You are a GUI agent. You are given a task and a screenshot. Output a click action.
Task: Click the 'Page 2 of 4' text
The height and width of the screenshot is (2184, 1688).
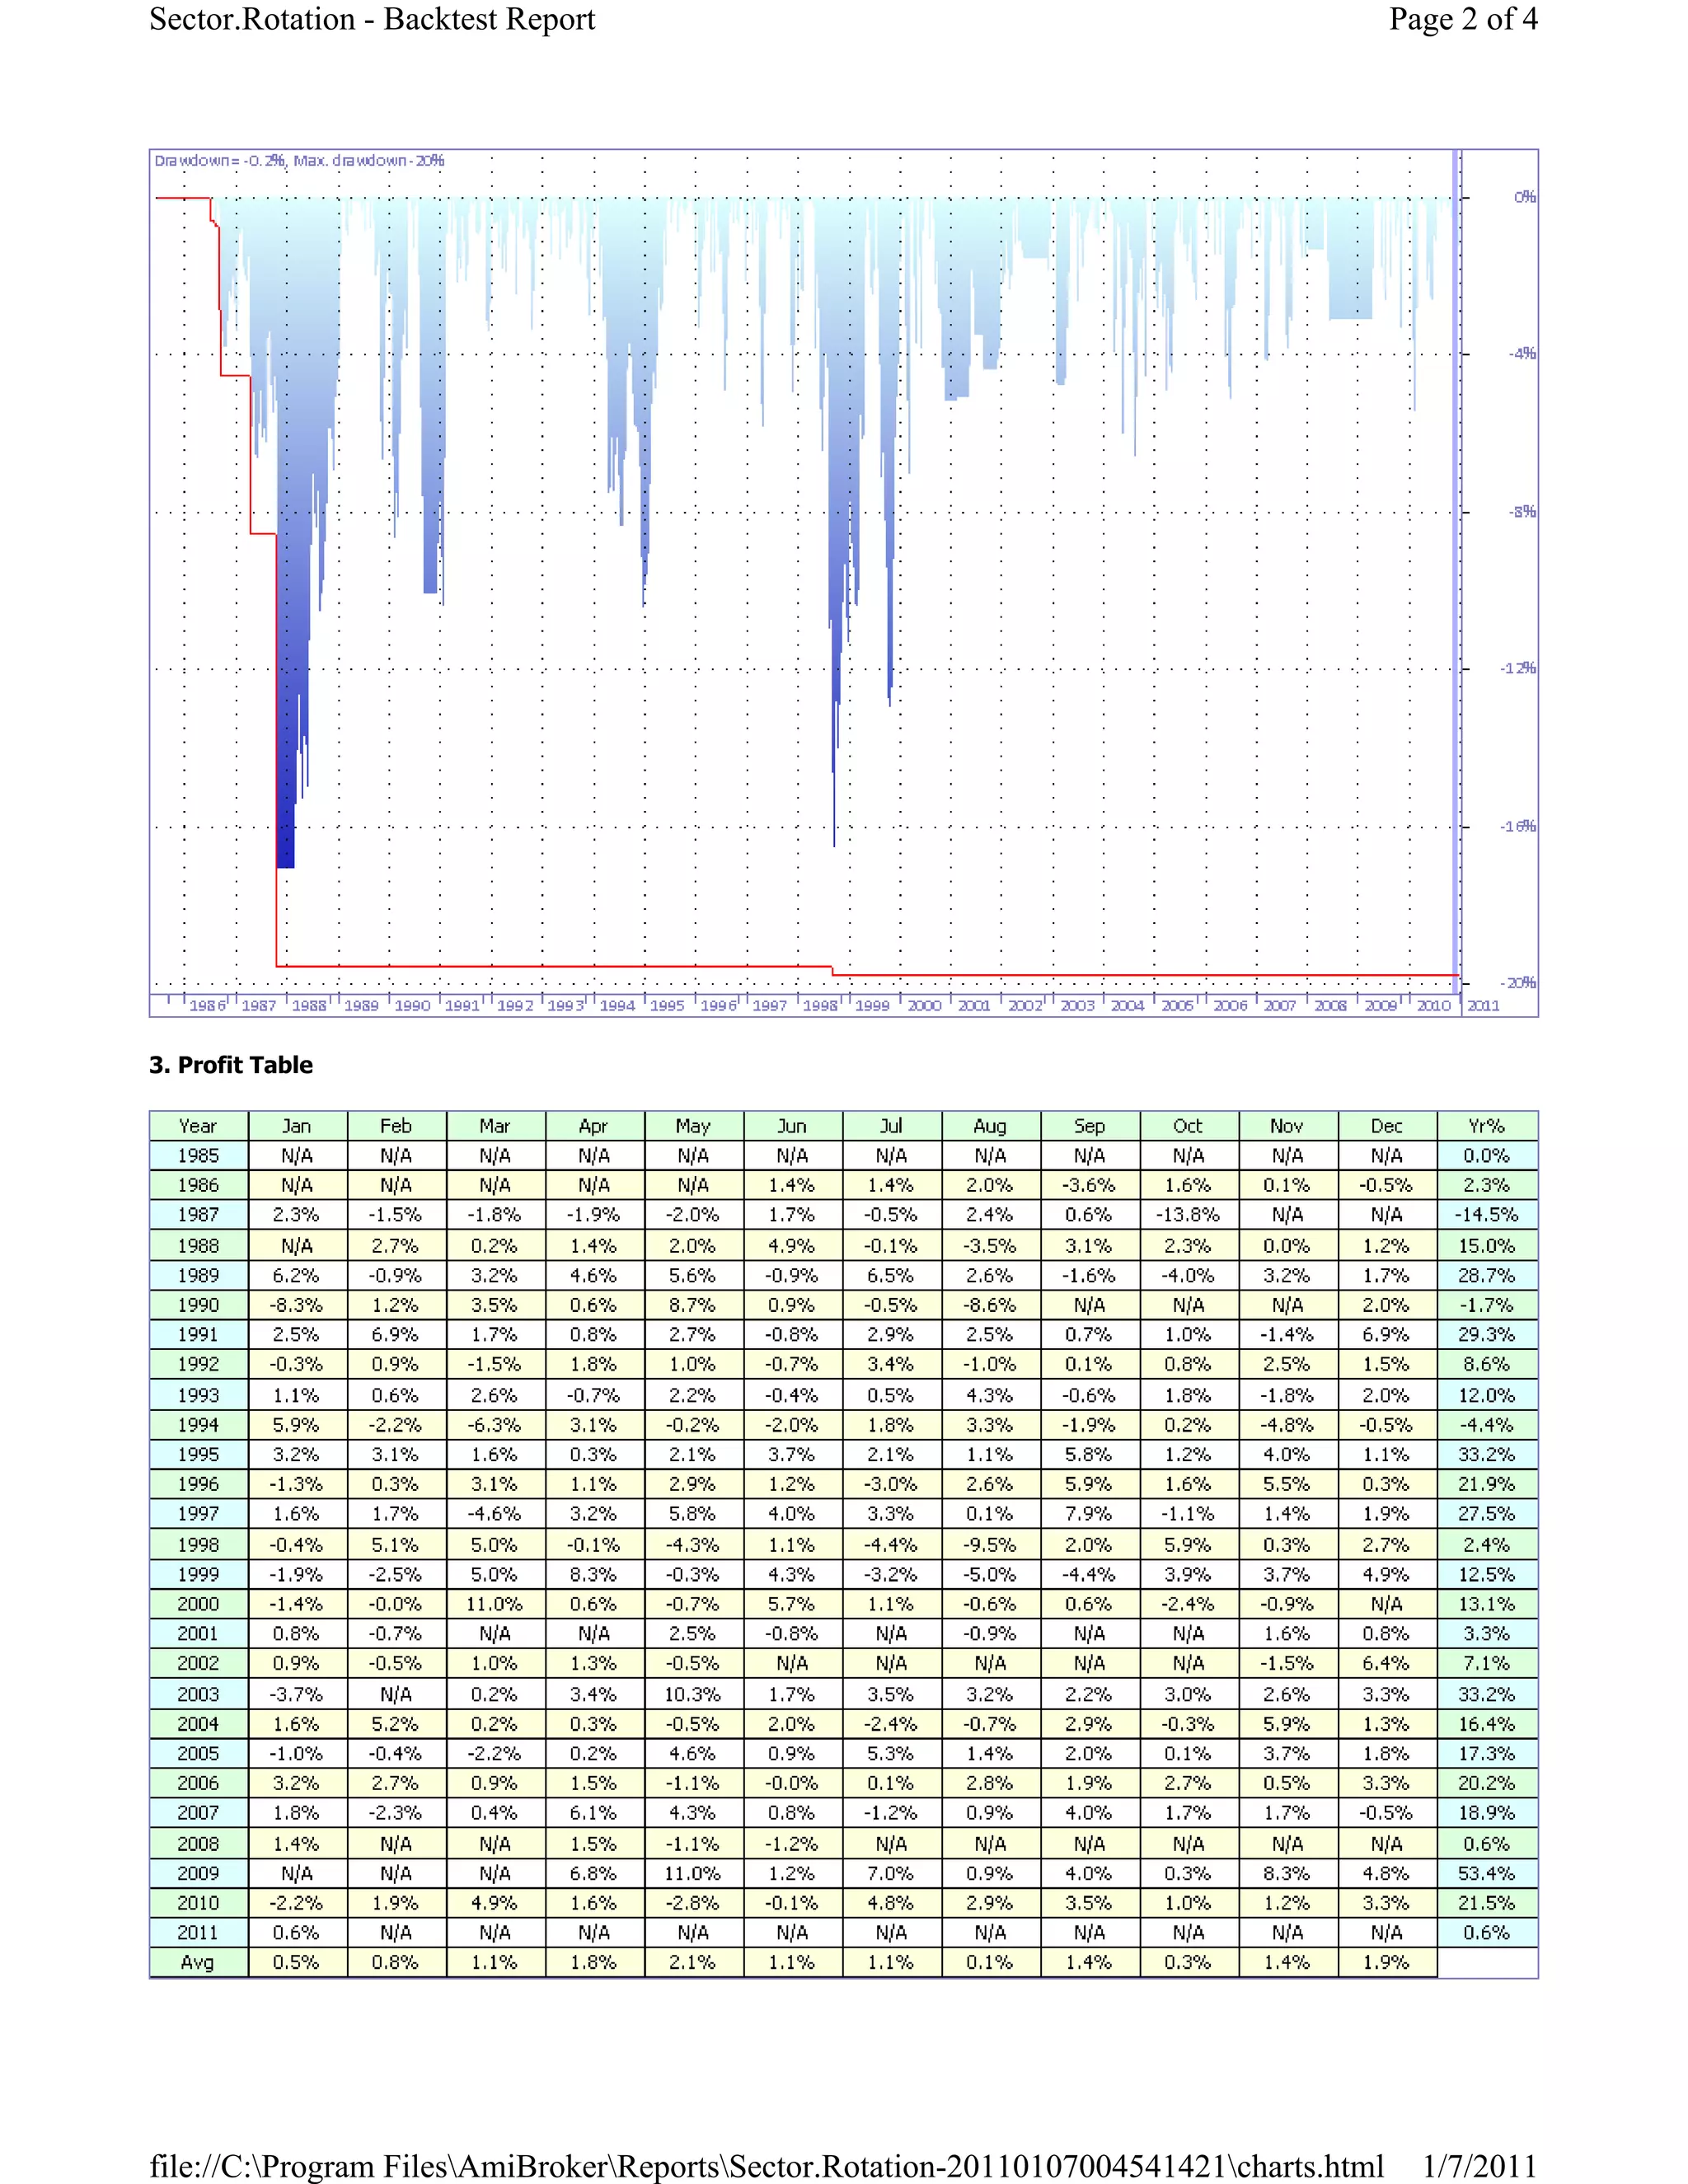[x=1463, y=19]
